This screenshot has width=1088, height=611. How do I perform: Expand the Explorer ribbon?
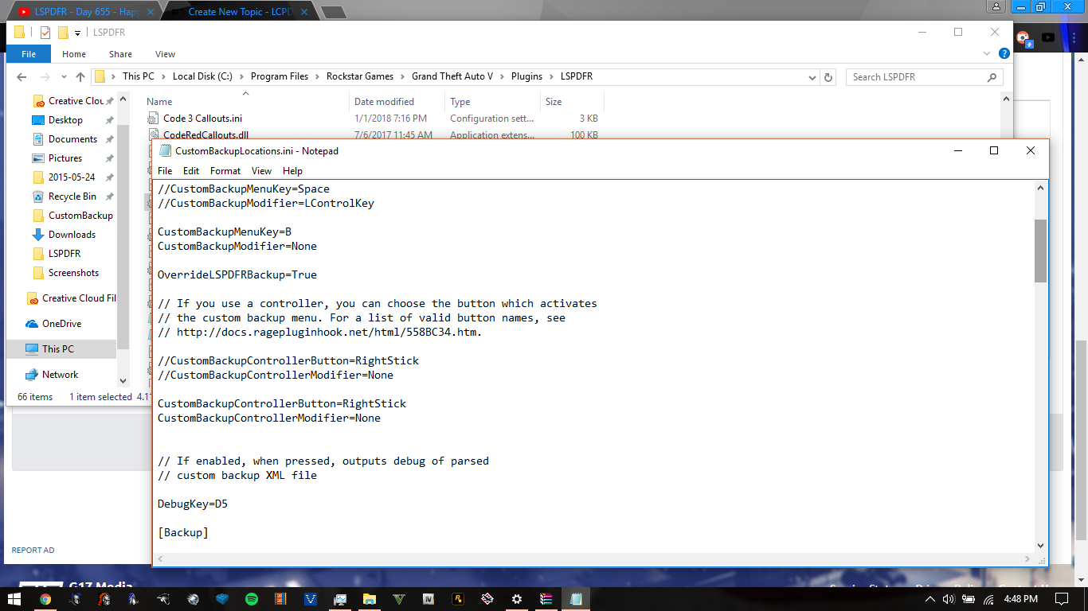click(x=986, y=54)
